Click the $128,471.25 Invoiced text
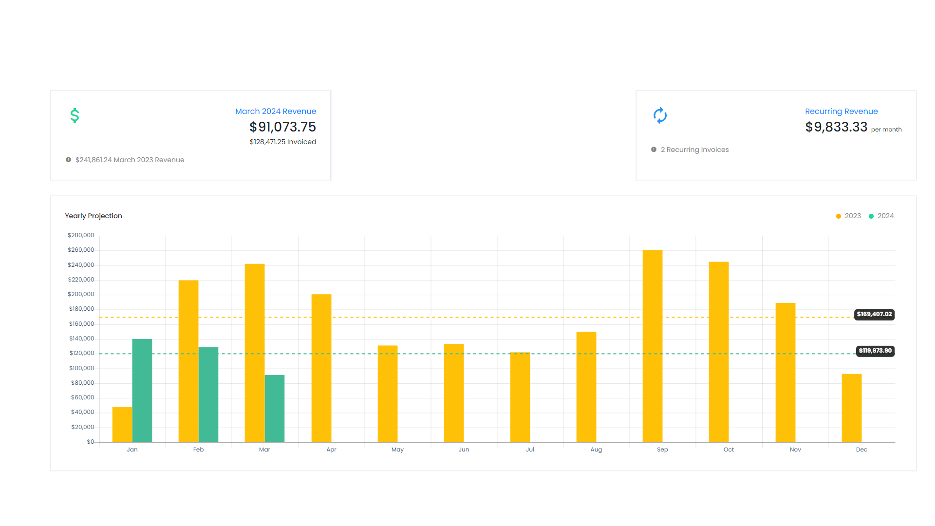This screenshot has width=935, height=526. (282, 142)
